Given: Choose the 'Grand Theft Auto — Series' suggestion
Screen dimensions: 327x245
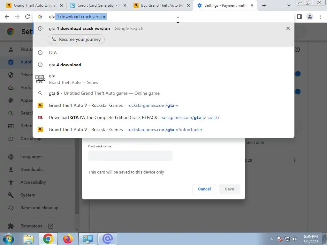Looking at the screenshot, I should [163, 79].
